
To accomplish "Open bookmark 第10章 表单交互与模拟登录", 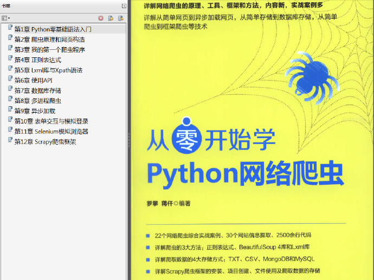I will [51, 121].
